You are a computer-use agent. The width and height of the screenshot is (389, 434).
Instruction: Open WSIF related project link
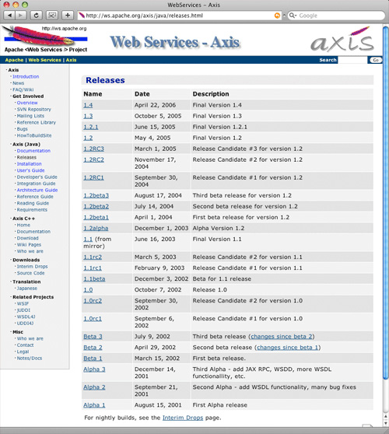tap(23, 303)
